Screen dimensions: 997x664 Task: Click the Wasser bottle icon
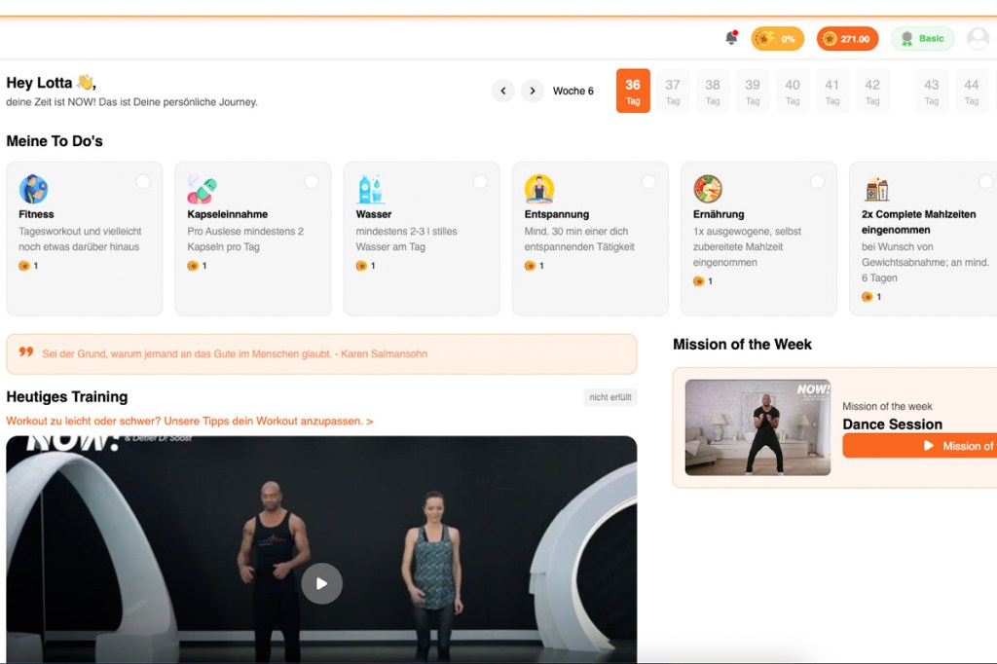pyautogui.click(x=370, y=189)
